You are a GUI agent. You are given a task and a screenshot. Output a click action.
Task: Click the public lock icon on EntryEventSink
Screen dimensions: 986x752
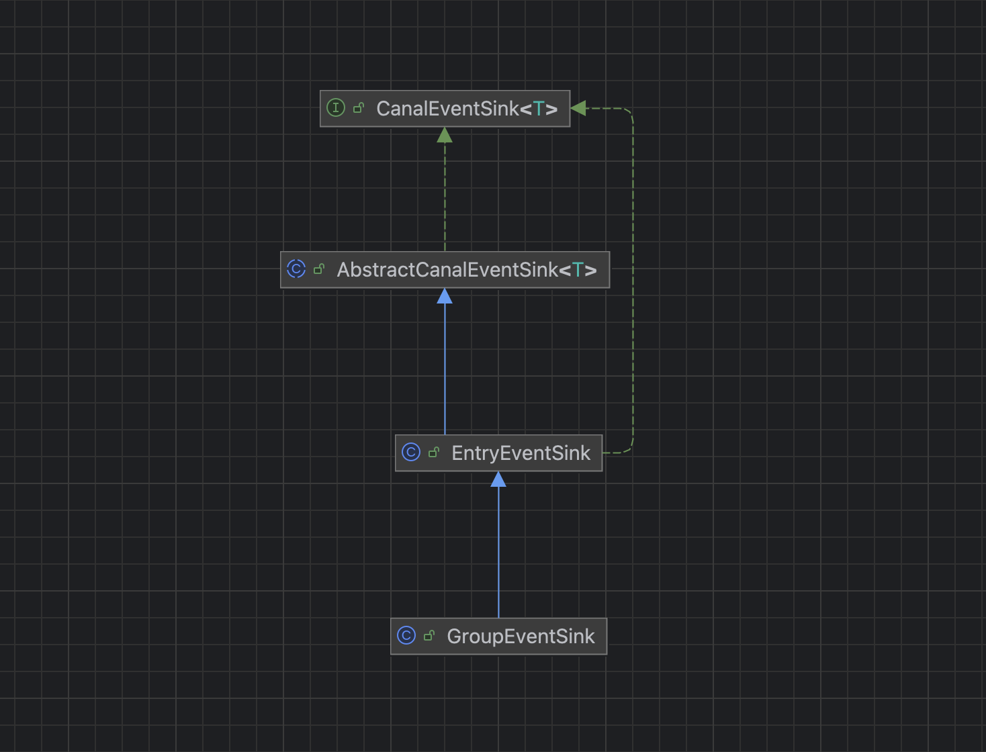coord(434,453)
